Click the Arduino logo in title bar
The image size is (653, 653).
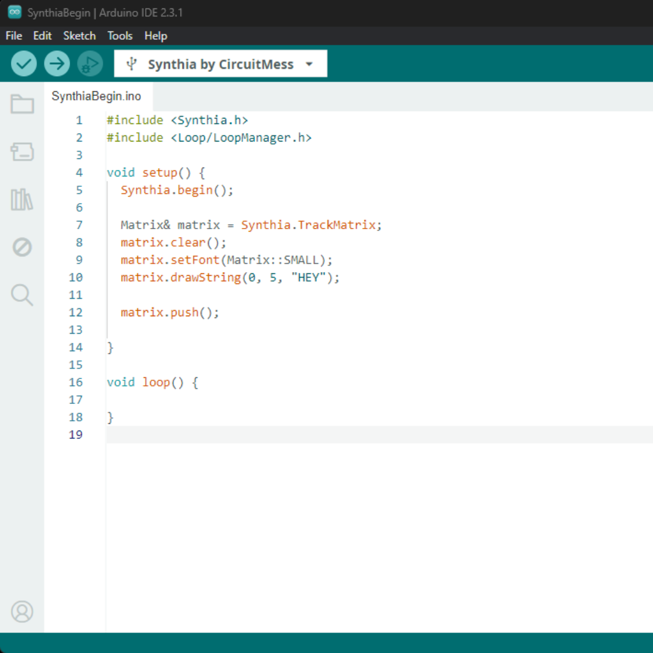pos(15,13)
